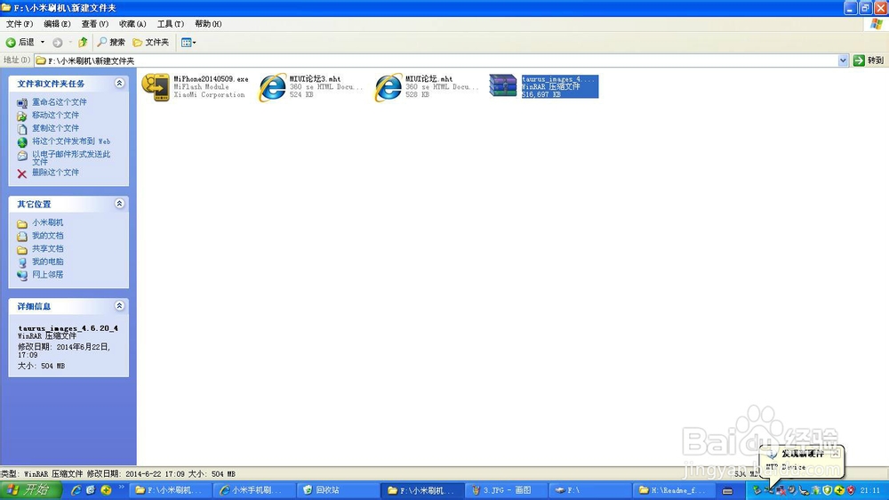889x500 pixels.
Task: Switch to F:\ taskbar window button
Action: (x=589, y=490)
